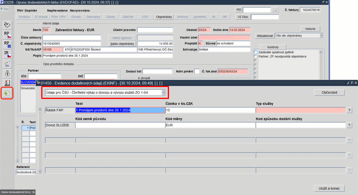Open the money bag sidebar icon
This screenshot has height=195, width=358.
pos(7,73)
